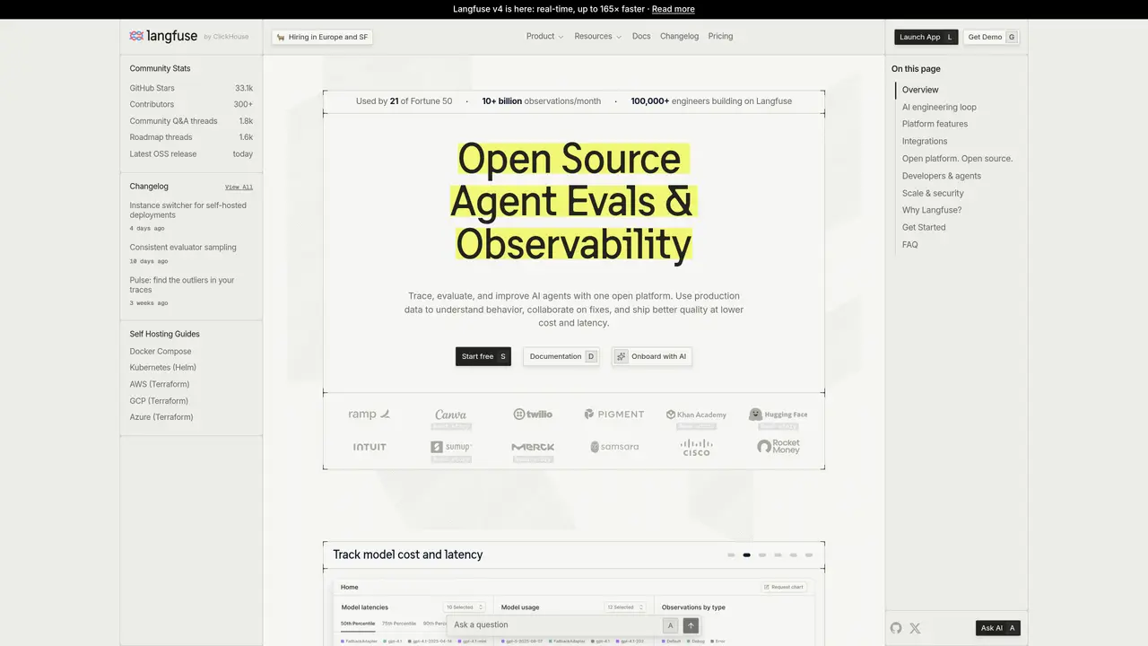Click the Onboard with AI button

click(x=651, y=356)
